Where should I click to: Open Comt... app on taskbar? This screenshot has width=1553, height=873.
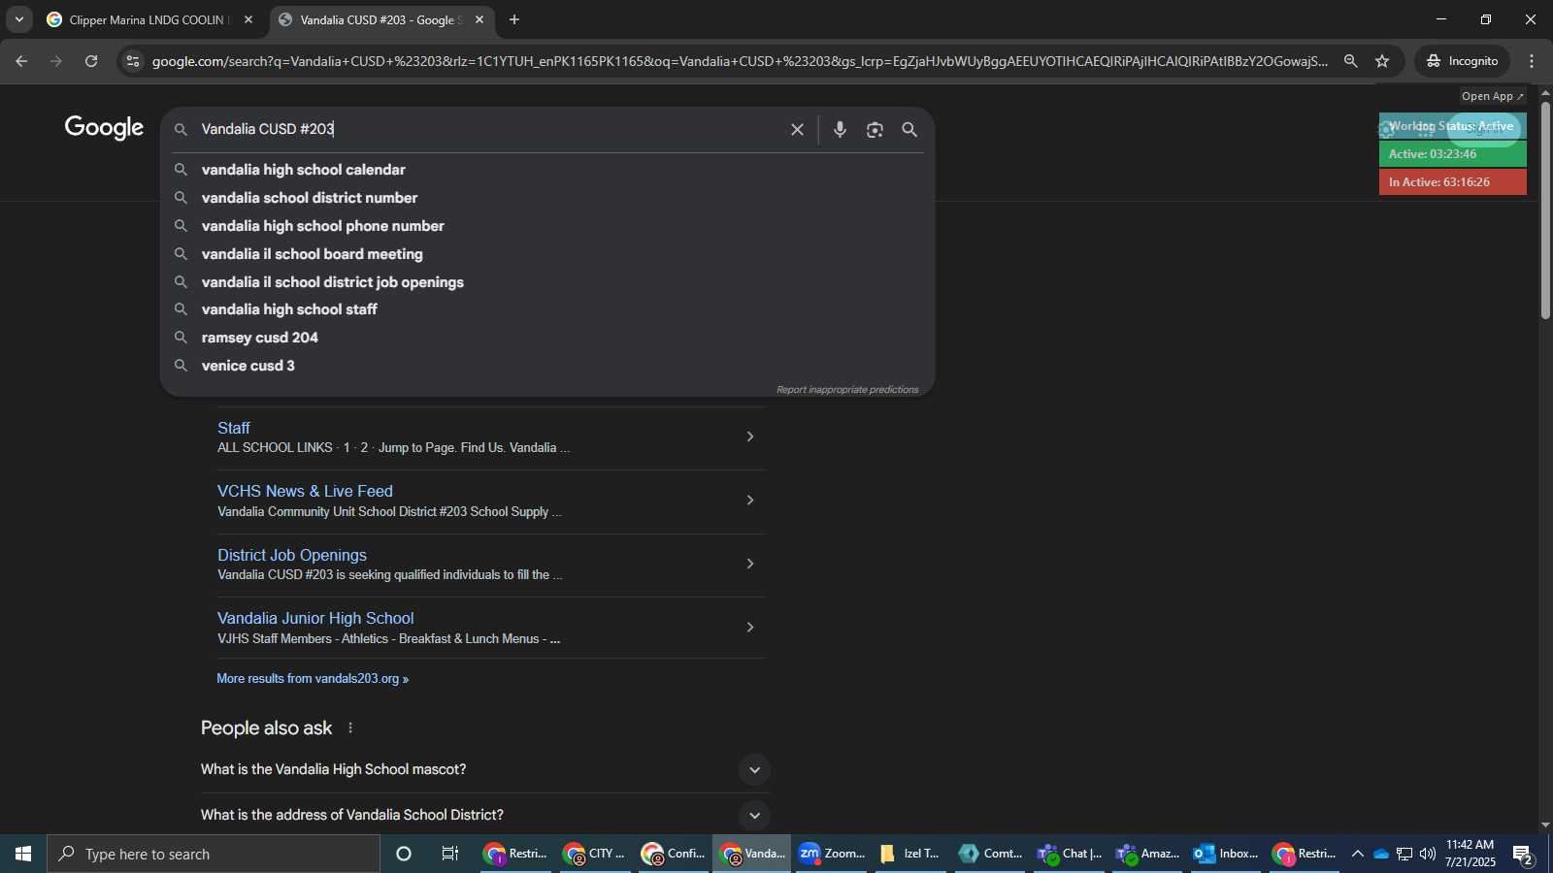coord(990,854)
